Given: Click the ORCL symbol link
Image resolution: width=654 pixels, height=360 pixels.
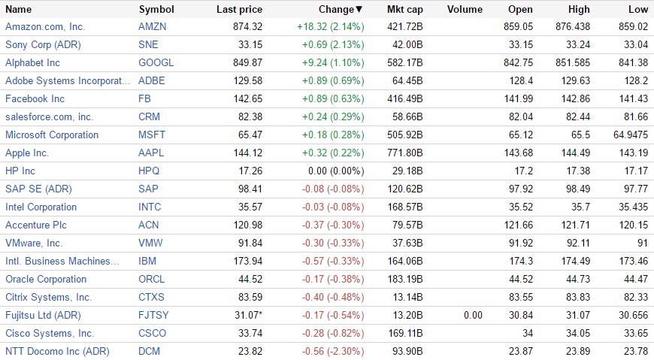Looking at the screenshot, I should pos(152,279).
